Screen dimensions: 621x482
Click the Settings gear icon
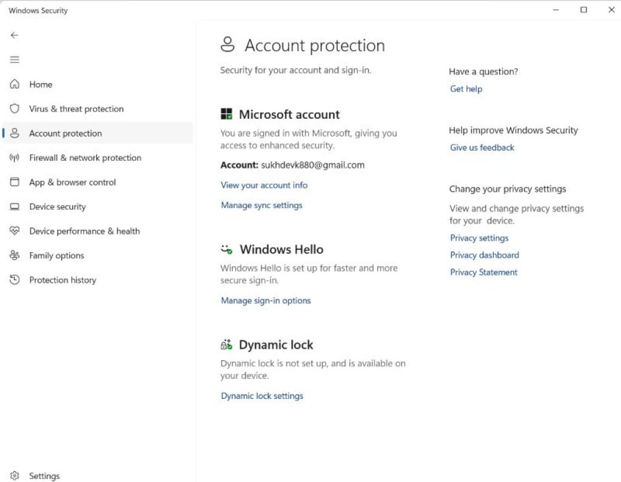coord(15,475)
